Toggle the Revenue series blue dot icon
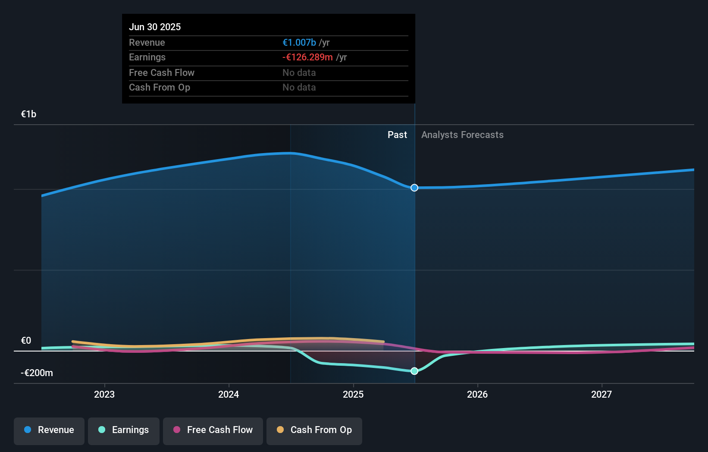This screenshot has width=708, height=452. (x=27, y=430)
